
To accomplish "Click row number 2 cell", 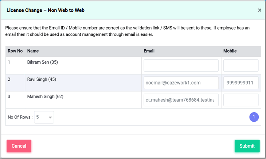I will click(15, 83).
